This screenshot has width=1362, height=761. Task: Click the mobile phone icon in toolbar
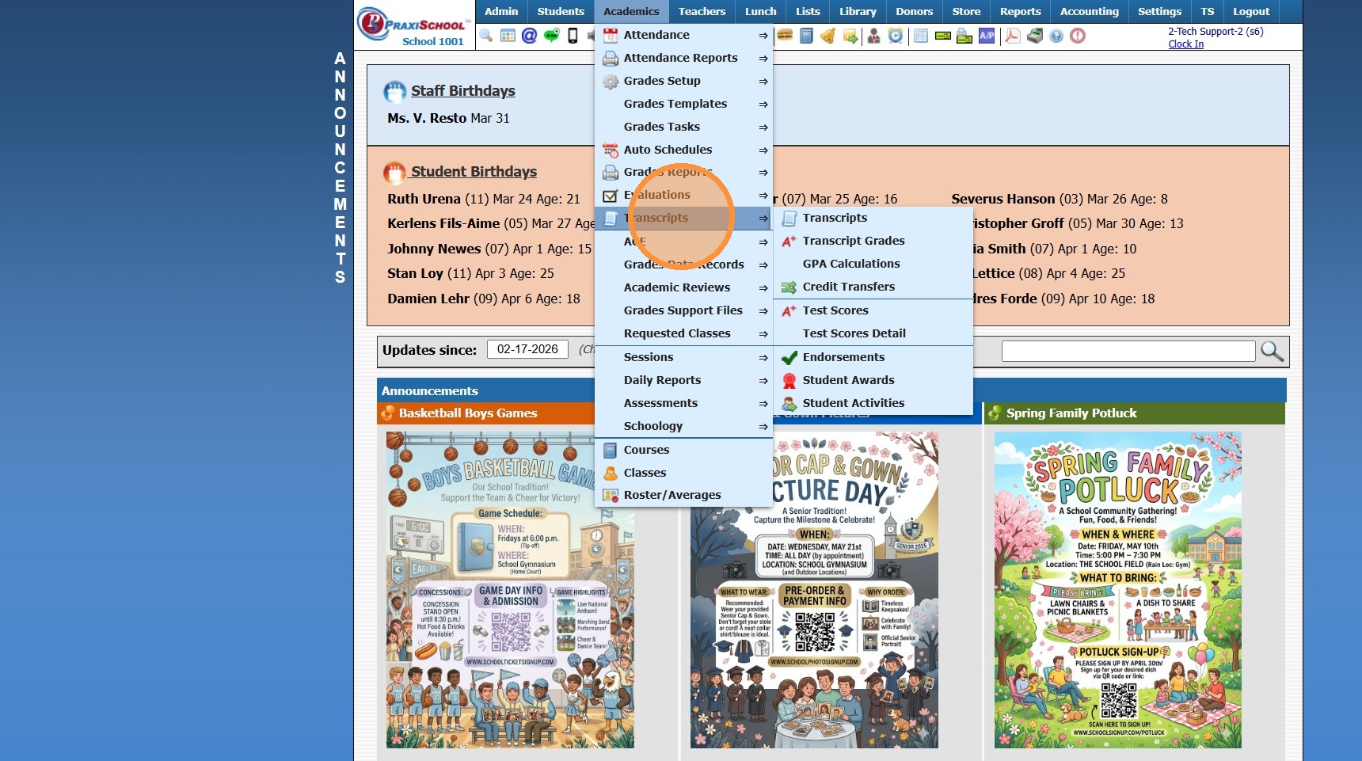(x=573, y=36)
